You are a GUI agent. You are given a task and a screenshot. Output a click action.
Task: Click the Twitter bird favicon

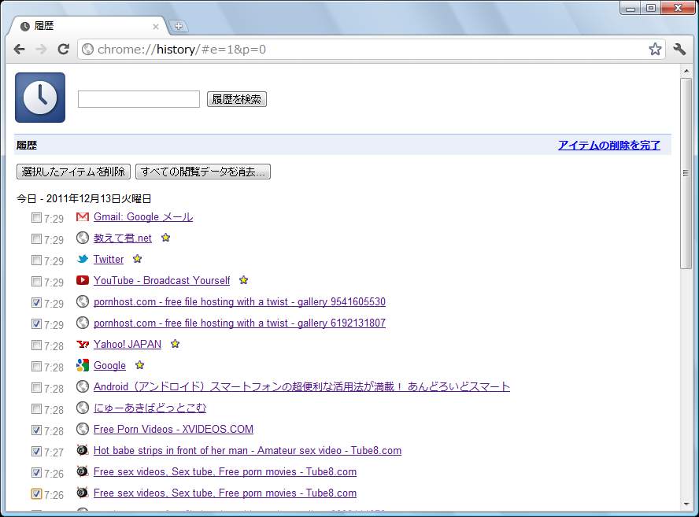[83, 259]
